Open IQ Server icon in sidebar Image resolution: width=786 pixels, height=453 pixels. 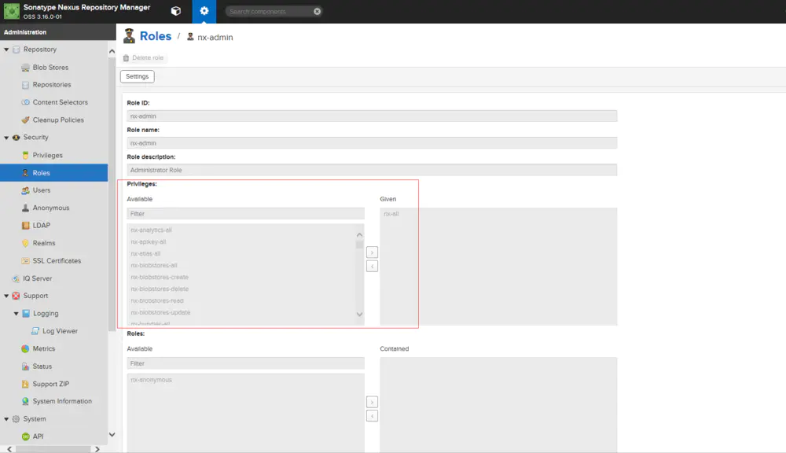[16, 278]
